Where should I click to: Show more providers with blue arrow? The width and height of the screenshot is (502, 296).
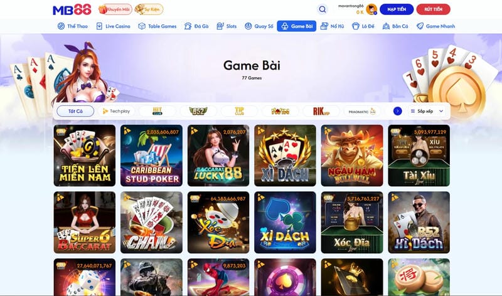click(x=397, y=111)
